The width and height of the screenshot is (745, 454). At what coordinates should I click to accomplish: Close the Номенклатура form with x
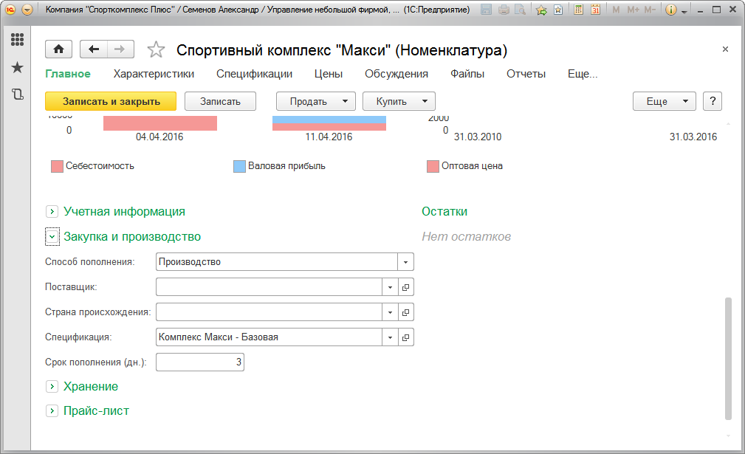[x=725, y=49]
